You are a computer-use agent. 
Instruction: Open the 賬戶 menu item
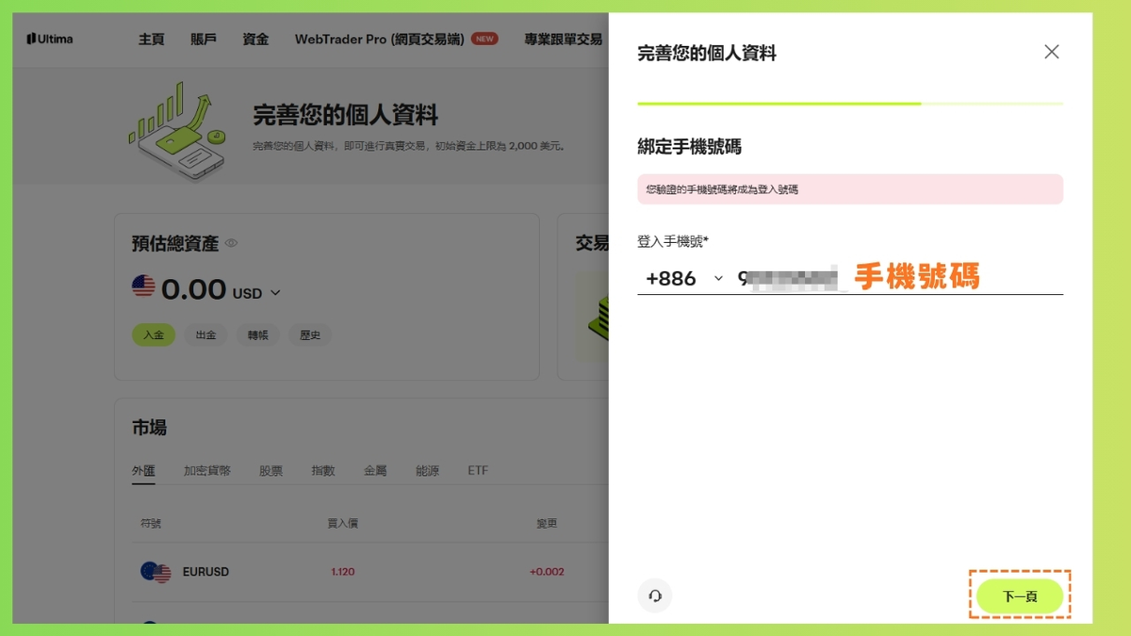point(204,39)
